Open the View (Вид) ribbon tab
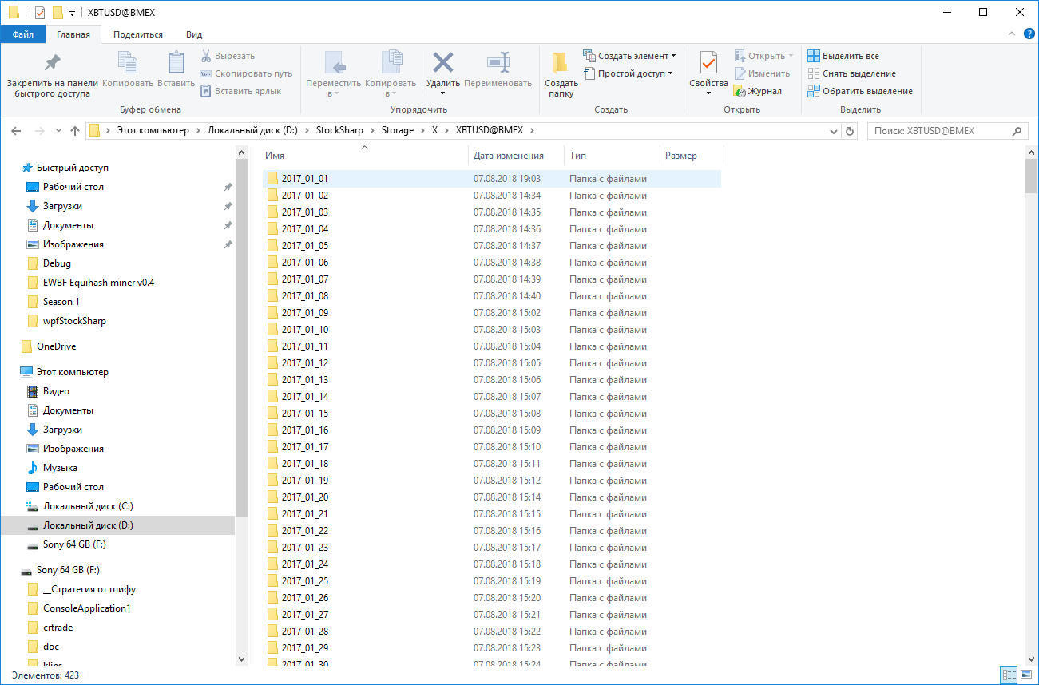The image size is (1039, 685). pos(194,34)
